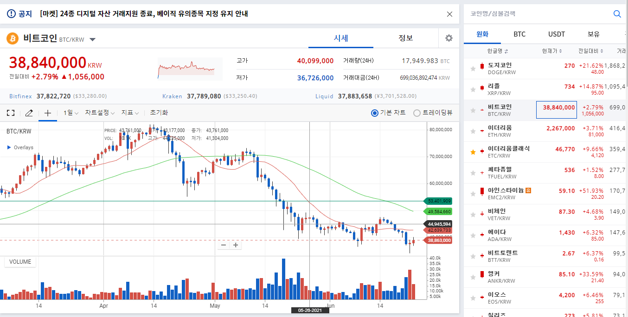Select the 보유 holdings tab

(x=594, y=34)
